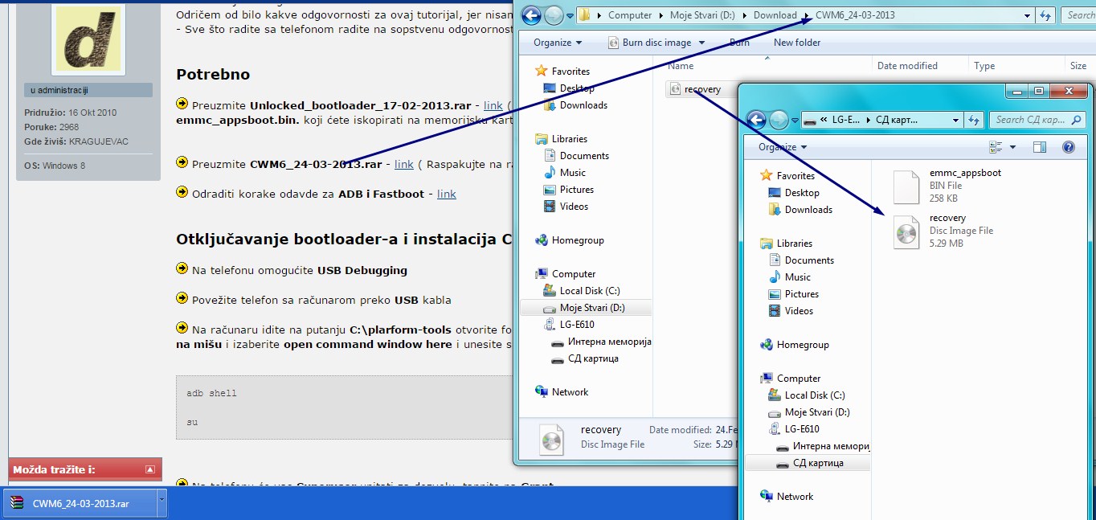Go back in the SD card window

click(757, 120)
